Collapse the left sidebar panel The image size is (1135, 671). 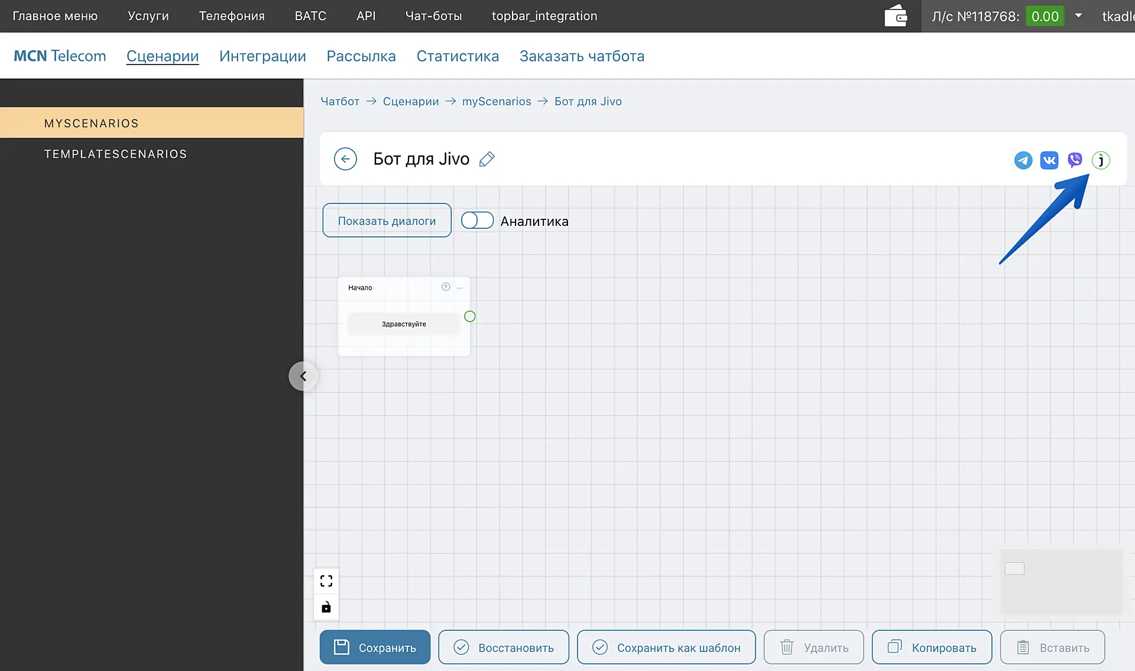coord(303,376)
